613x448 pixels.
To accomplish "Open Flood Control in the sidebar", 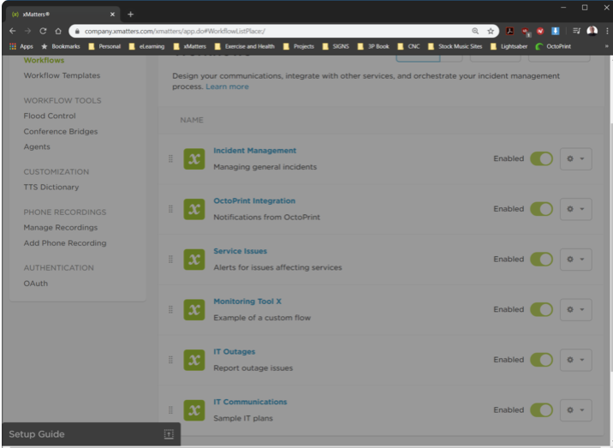I will coord(50,116).
